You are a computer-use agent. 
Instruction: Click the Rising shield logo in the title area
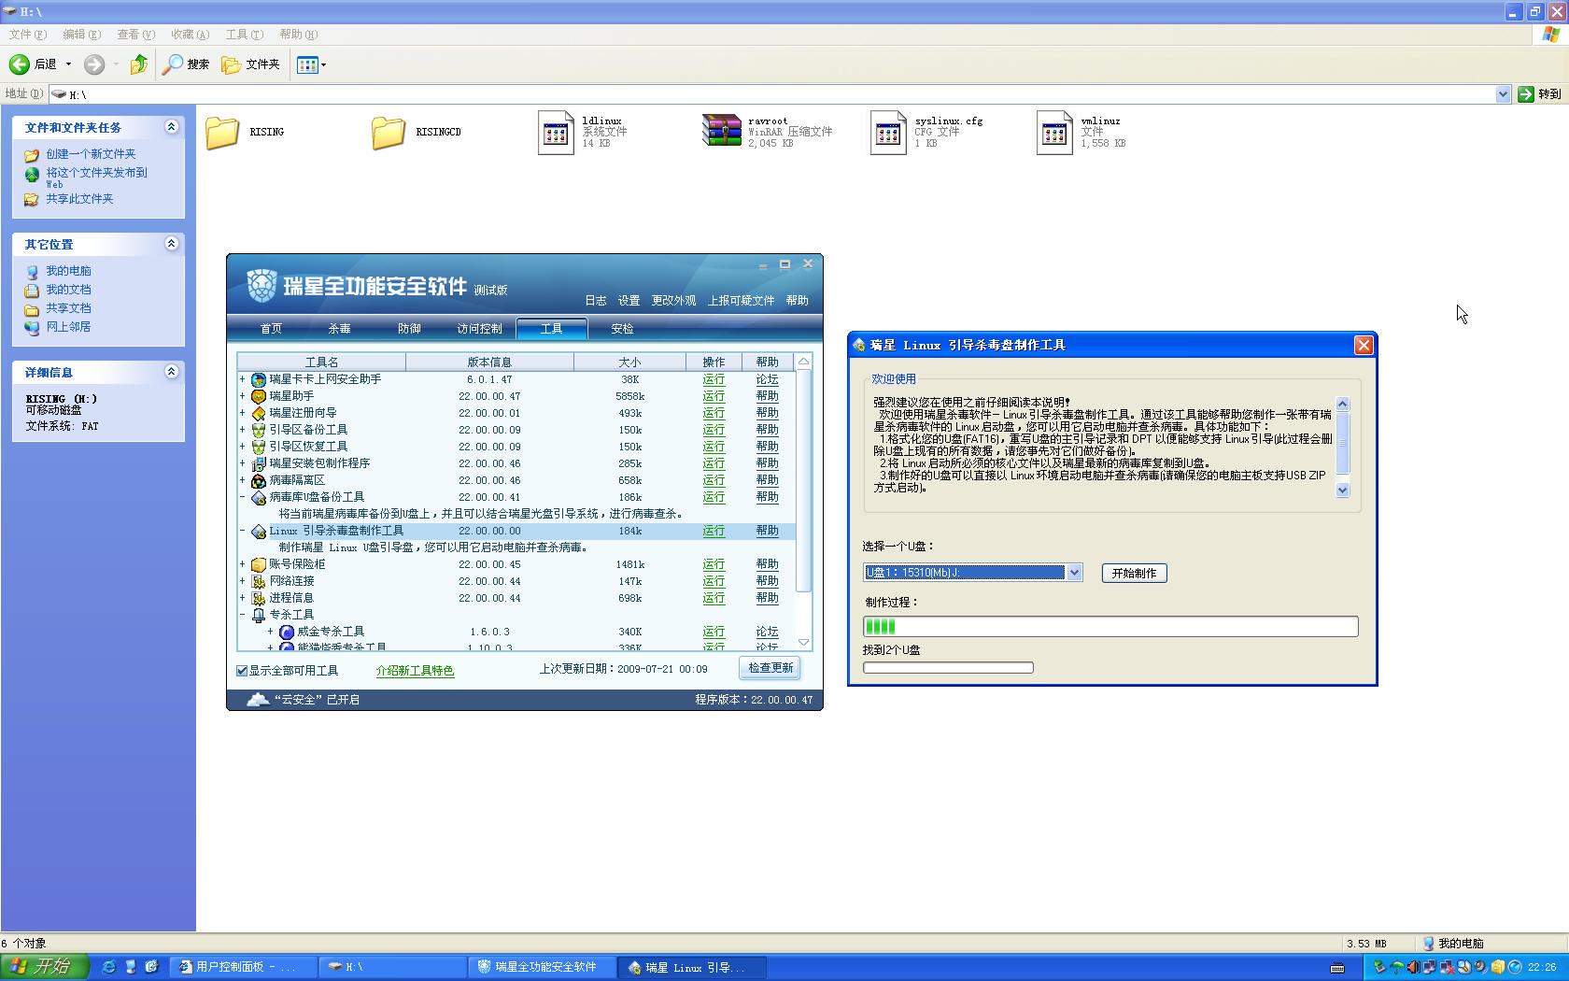[261, 285]
